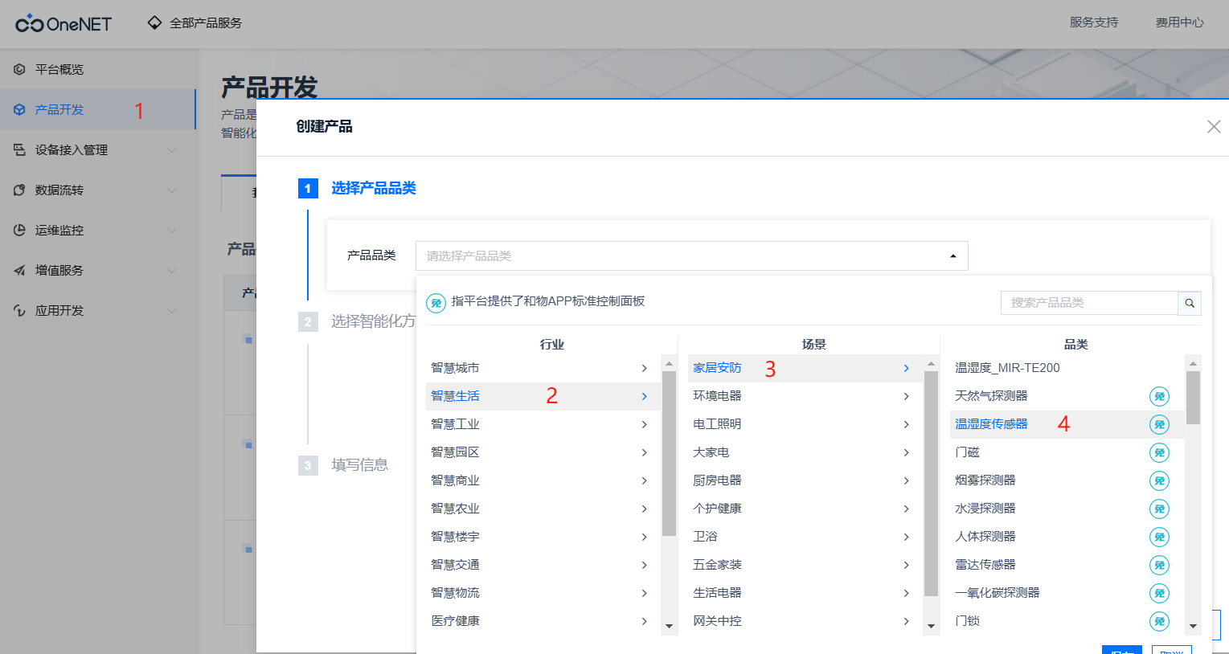
Task: Click the search magnifier icon for product category
Action: click(1190, 303)
